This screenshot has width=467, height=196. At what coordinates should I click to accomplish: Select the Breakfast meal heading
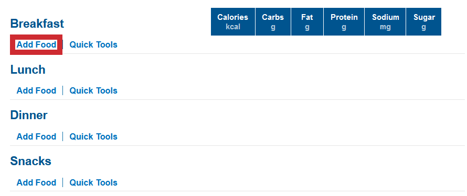point(37,24)
